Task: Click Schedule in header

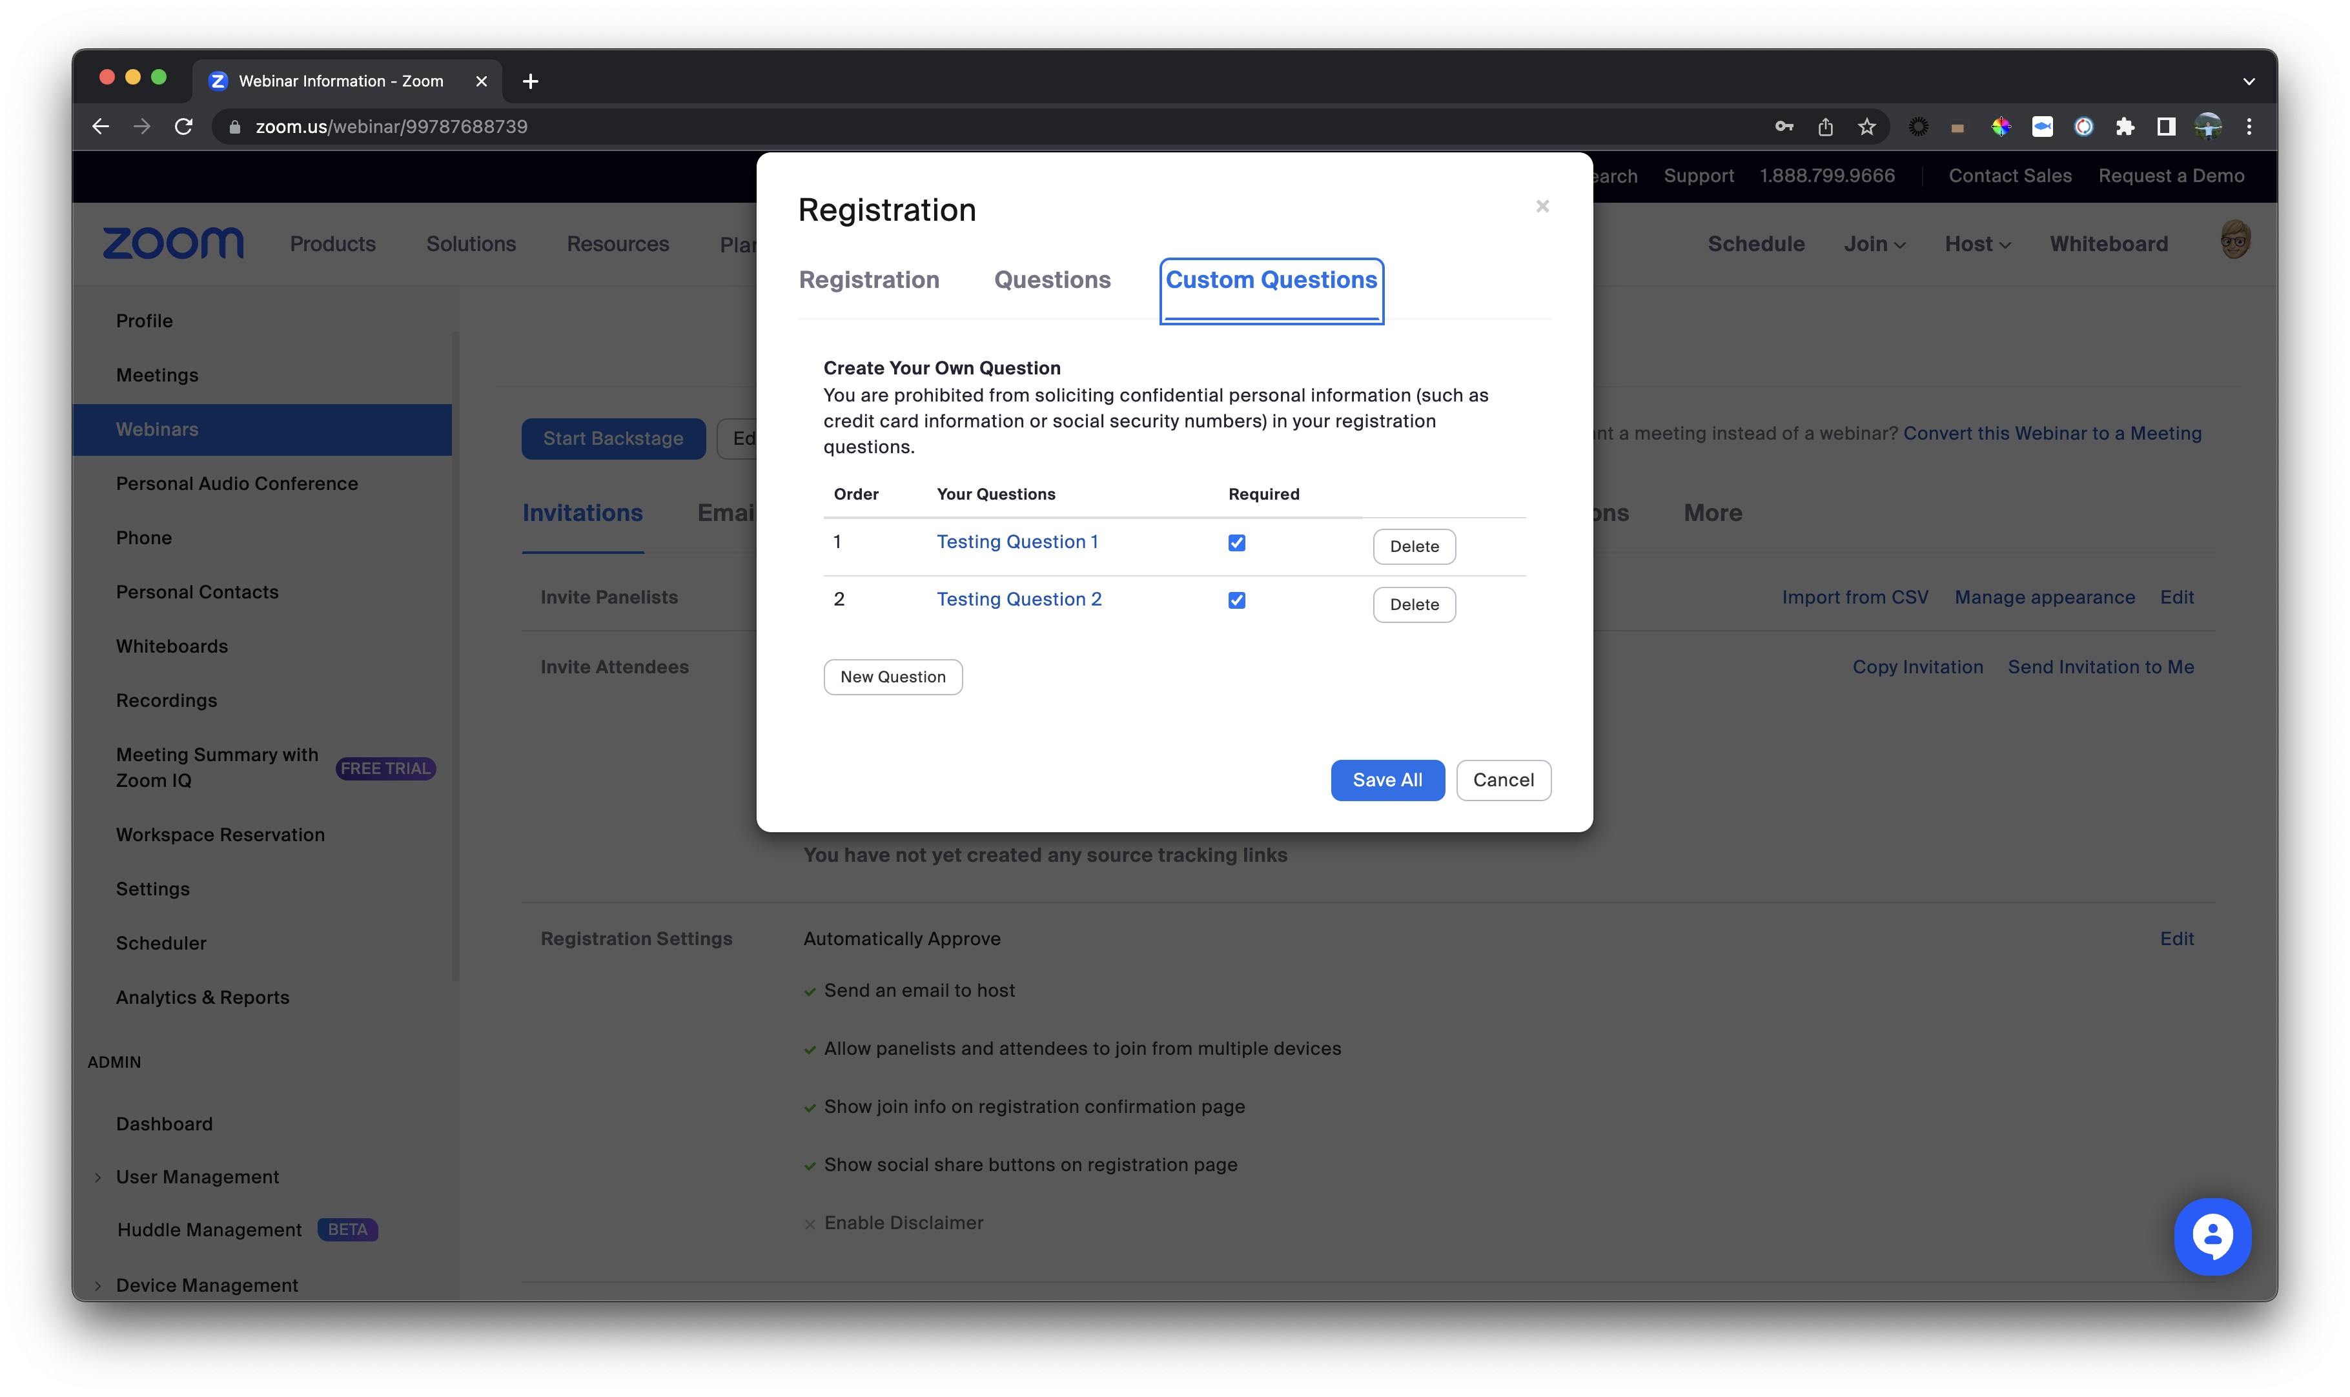Action: tap(1755, 244)
